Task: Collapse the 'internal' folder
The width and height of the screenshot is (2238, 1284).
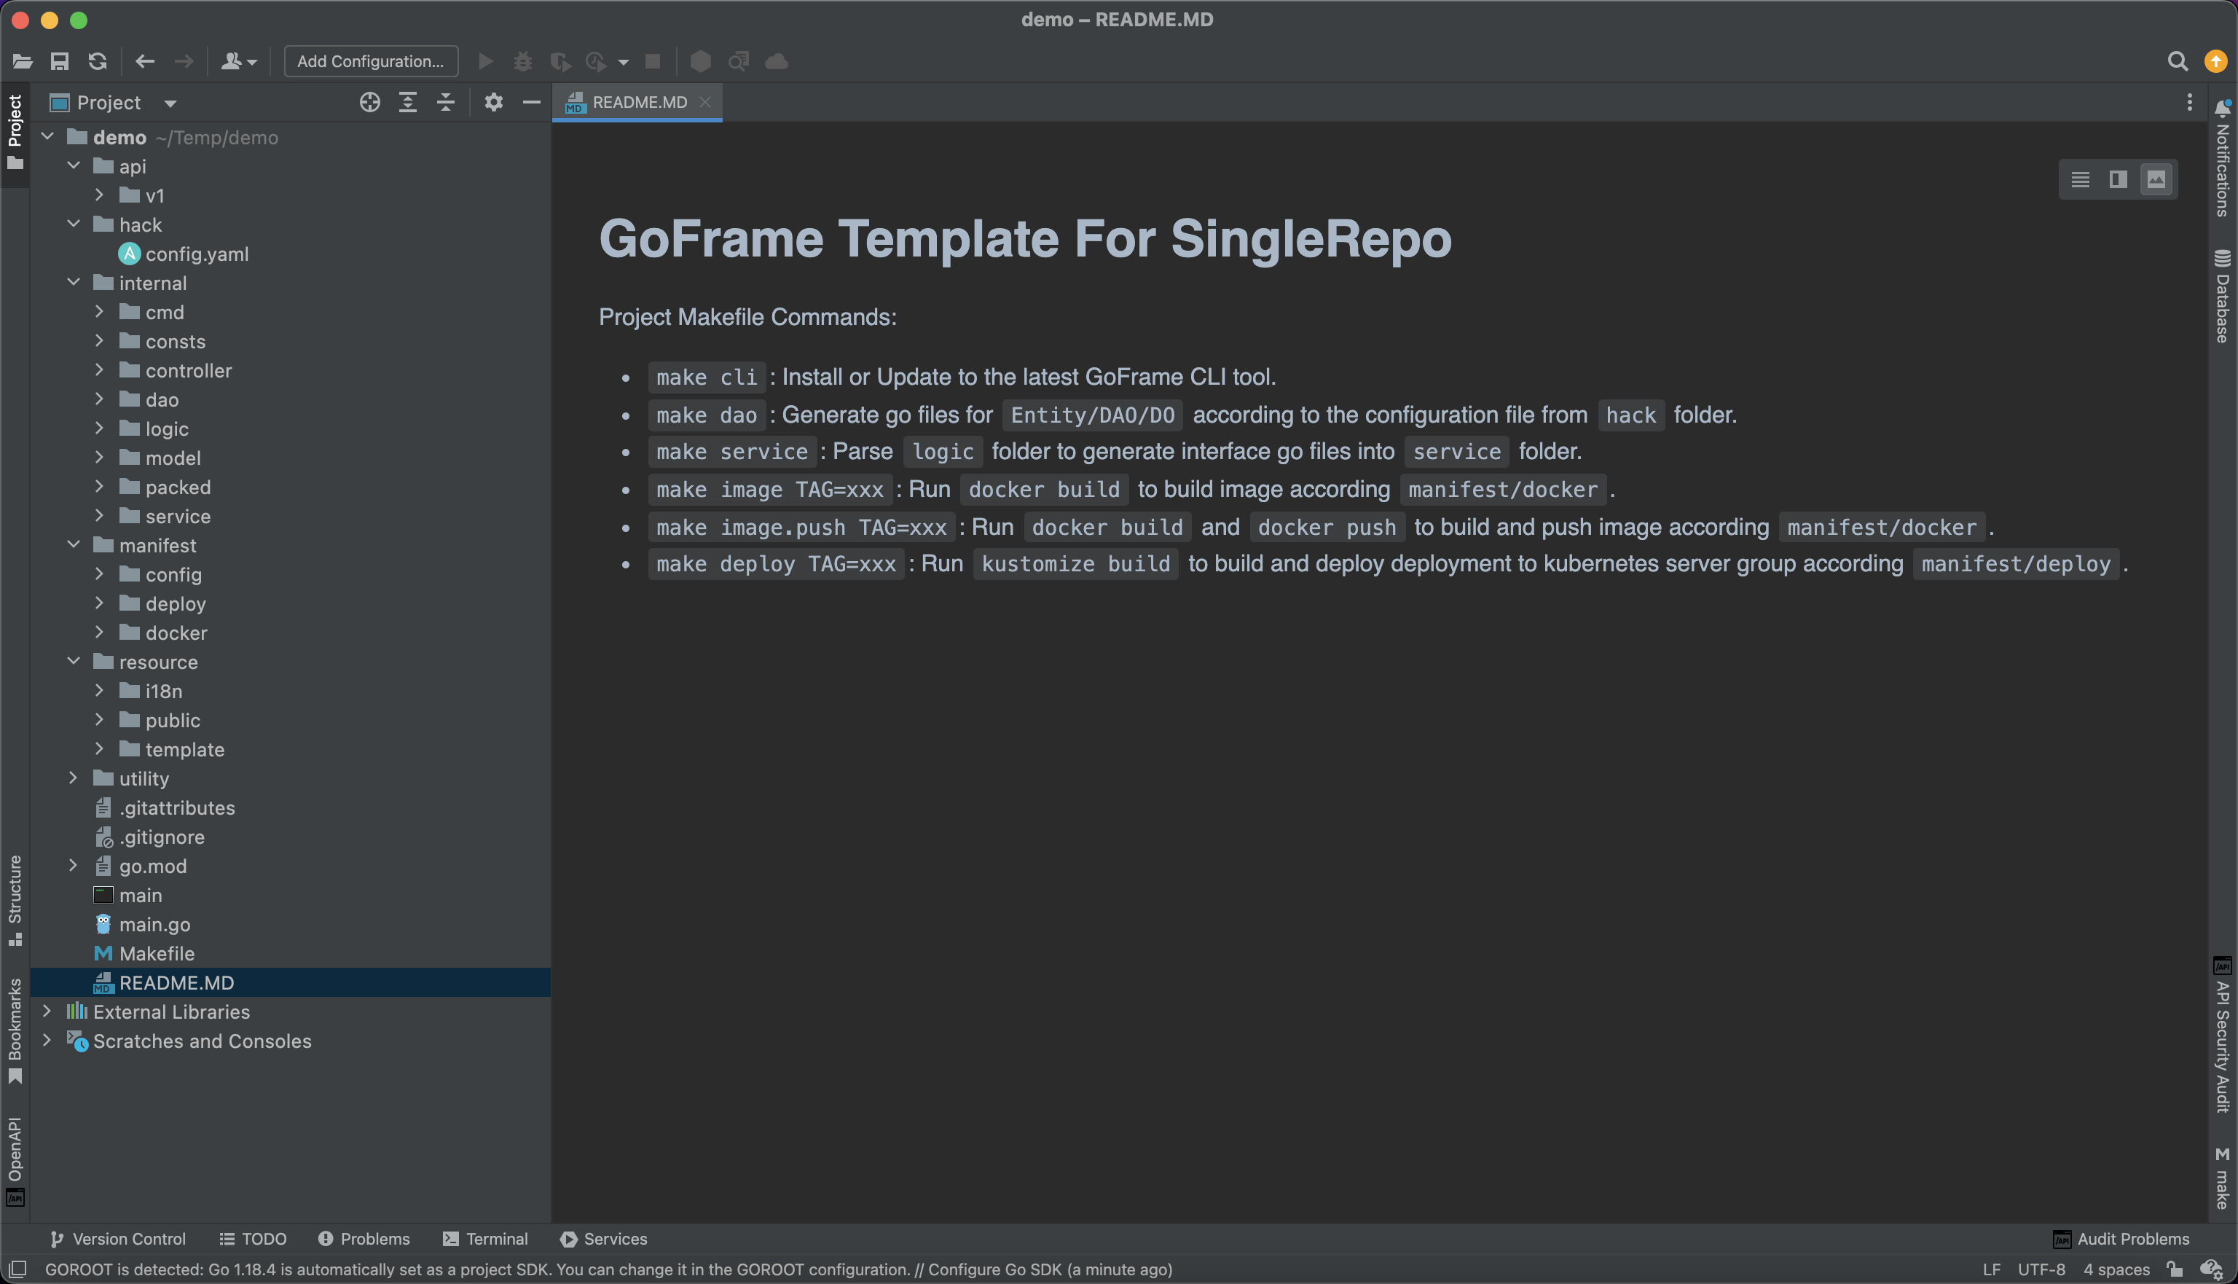Action: 74,283
